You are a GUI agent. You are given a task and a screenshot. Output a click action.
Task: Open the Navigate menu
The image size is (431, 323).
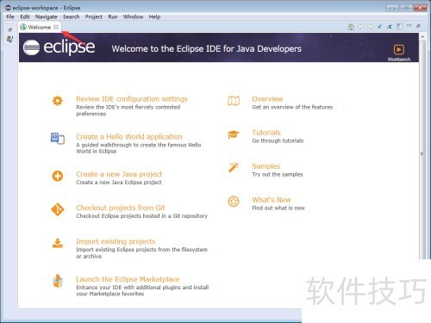click(x=46, y=16)
